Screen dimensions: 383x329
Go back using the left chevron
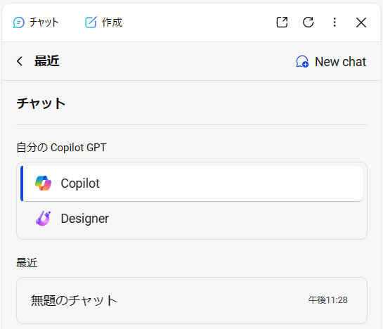(x=20, y=61)
